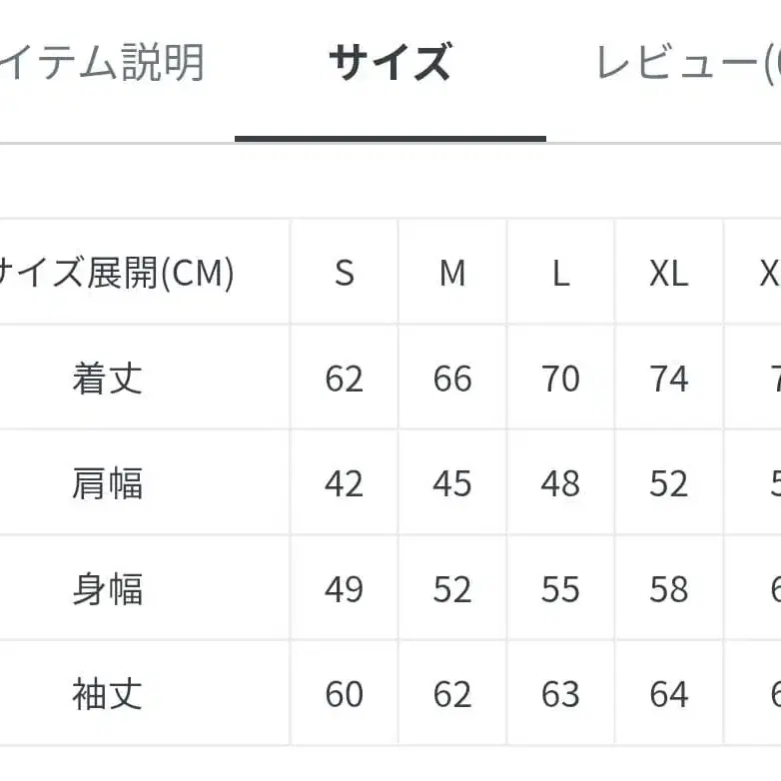
Task: Click the 身幅 value 49 for size S
Action: coord(345,589)
